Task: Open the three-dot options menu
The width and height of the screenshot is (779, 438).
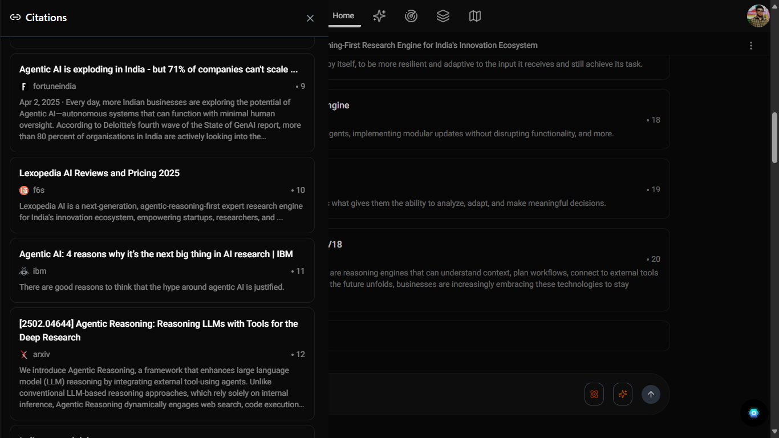Action: tap(751, 46)
